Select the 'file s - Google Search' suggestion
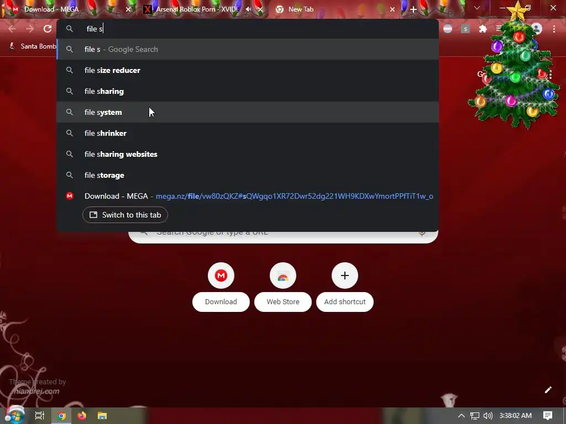Screen dimensions: 566x424 pos(248,49)
